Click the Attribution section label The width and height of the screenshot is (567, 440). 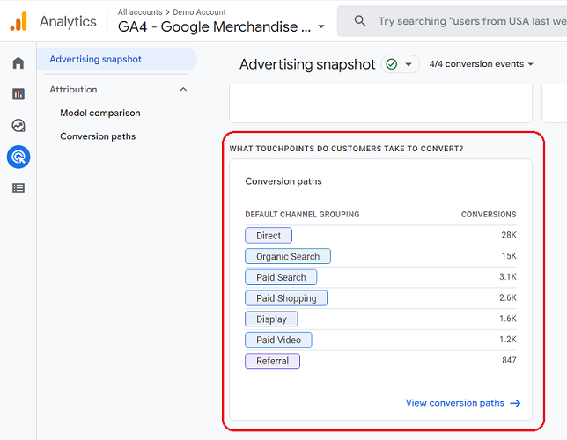point(73,89)
